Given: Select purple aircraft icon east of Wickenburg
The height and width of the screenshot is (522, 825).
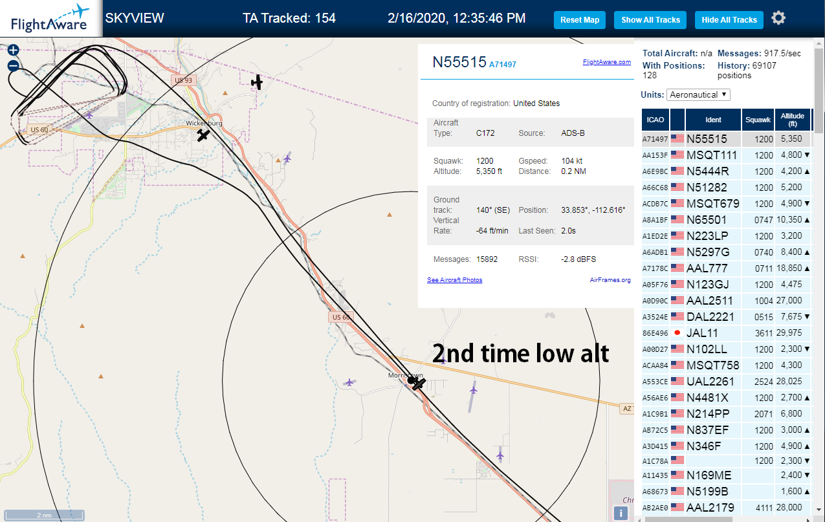Looking at the screenshot, I should point(287,158).
